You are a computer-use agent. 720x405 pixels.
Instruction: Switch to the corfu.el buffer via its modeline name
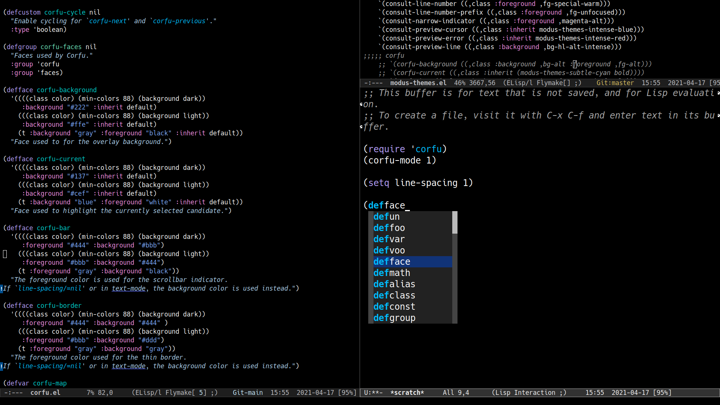click(45, 393)
